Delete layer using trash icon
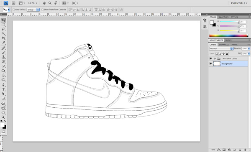The height and width of the screenshot is (152, 251). 245,150
